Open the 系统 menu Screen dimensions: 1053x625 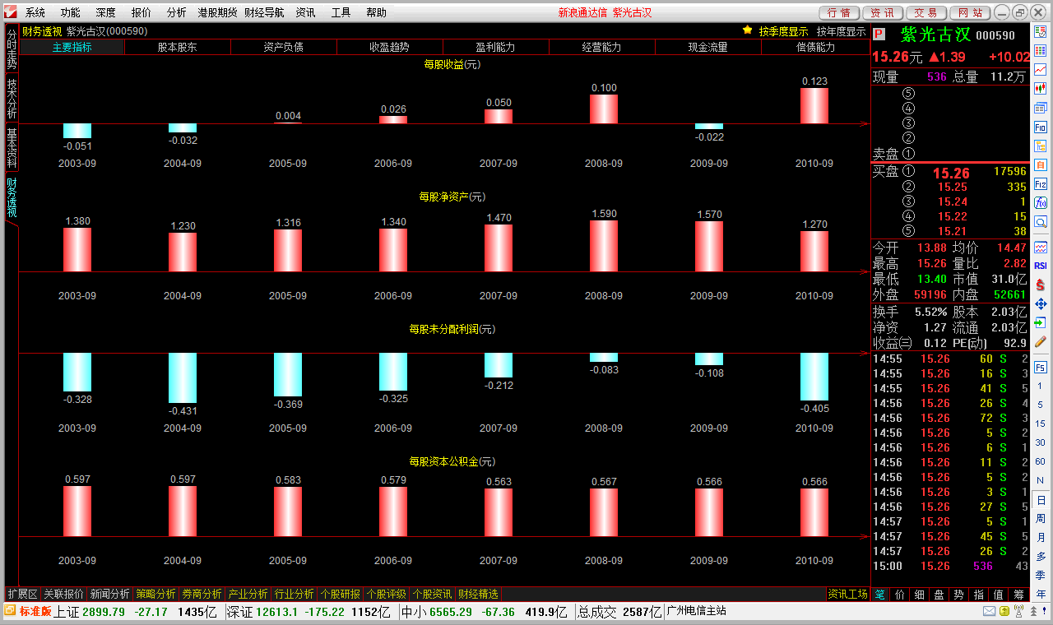click(35, 12)
